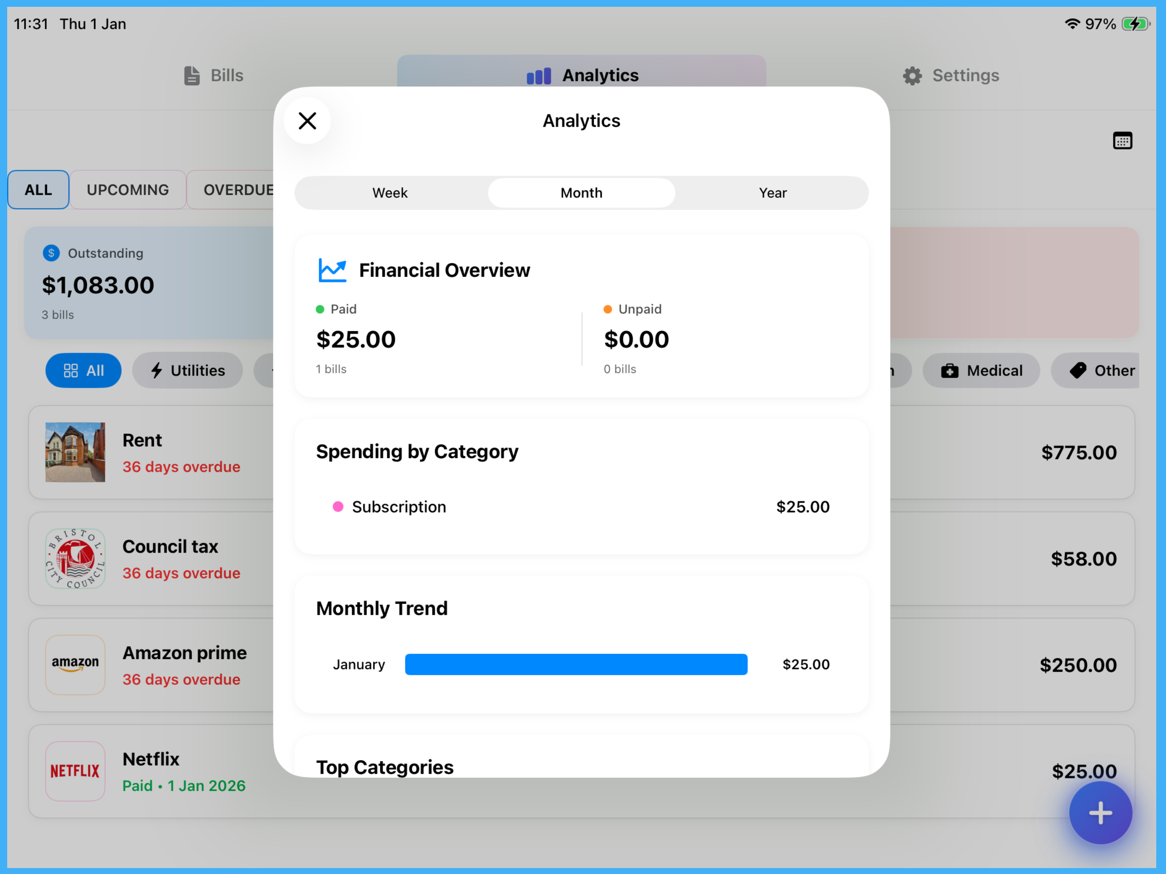
Task: Select the Week segment
Action: [x=390, y=193]
